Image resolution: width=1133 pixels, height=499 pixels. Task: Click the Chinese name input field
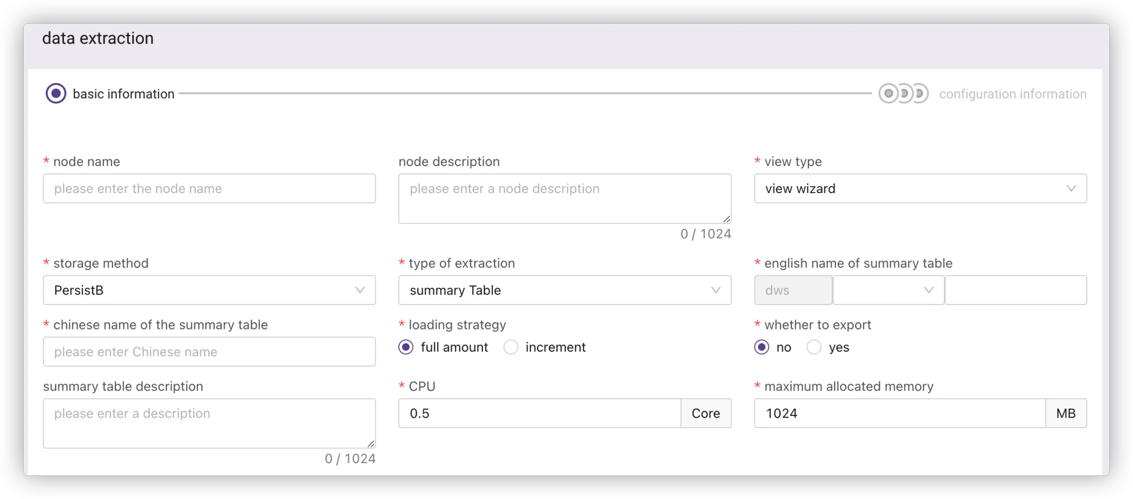pos(209,352)
